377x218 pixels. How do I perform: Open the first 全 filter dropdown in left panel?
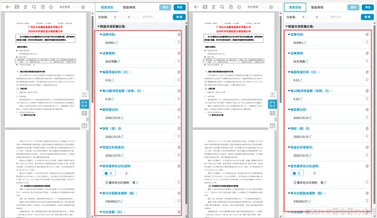[117, 17]
